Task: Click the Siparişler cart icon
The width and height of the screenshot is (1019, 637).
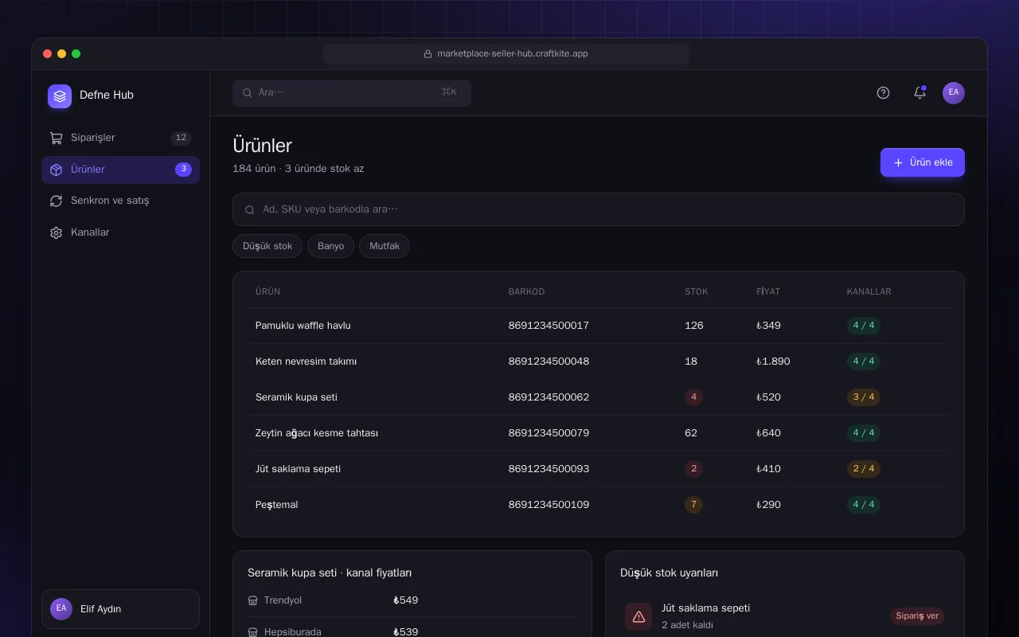Action: click(x=56, y=138)
